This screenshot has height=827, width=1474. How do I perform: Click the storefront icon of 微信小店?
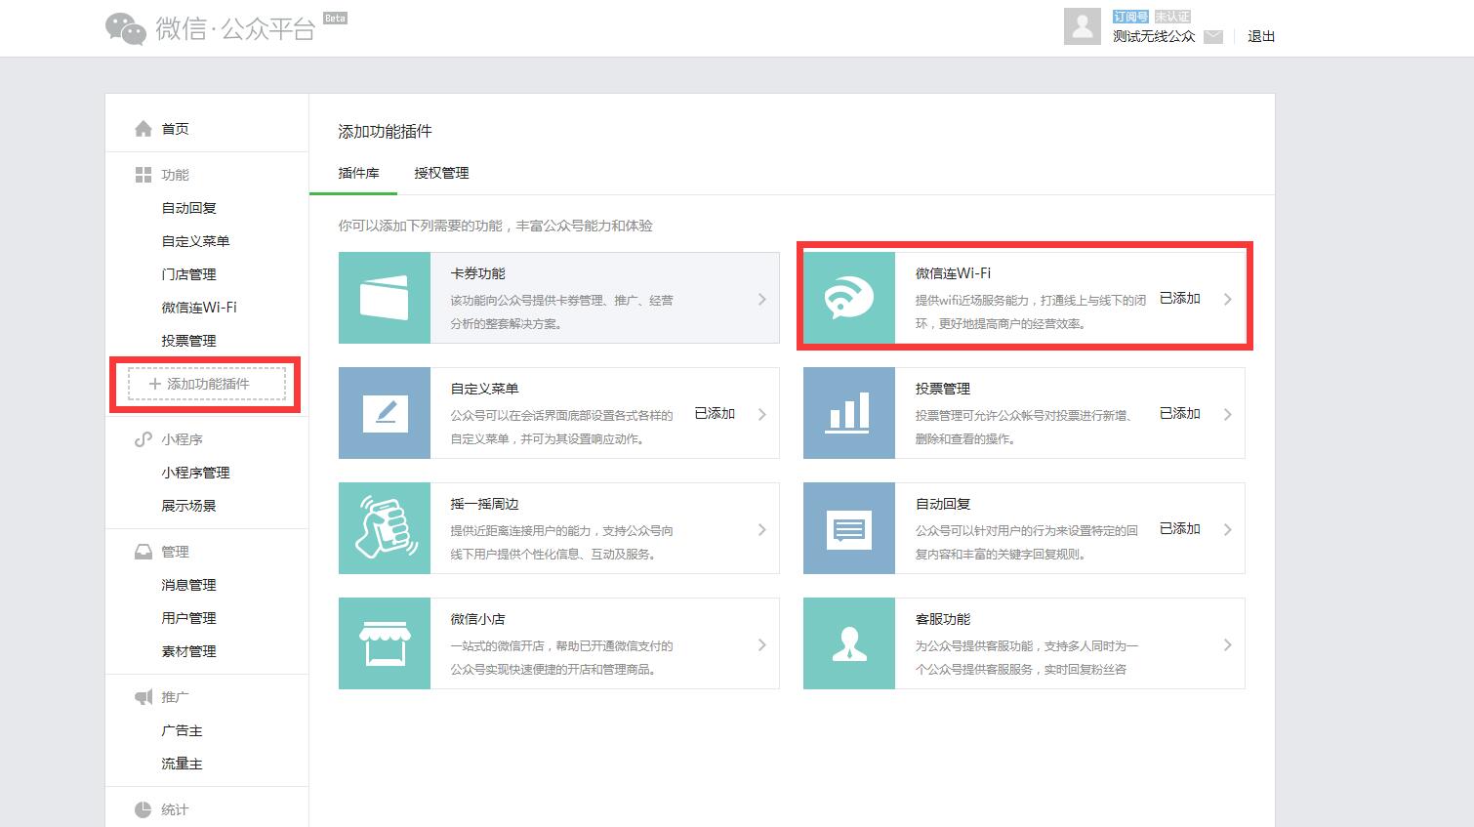(385, 643)
